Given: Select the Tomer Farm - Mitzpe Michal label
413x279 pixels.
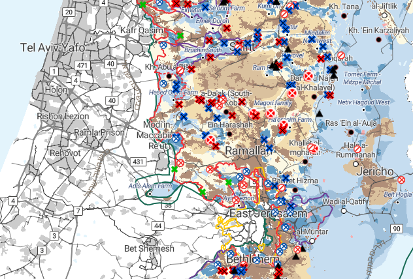Looking at the screenshot, I should 362,78.
